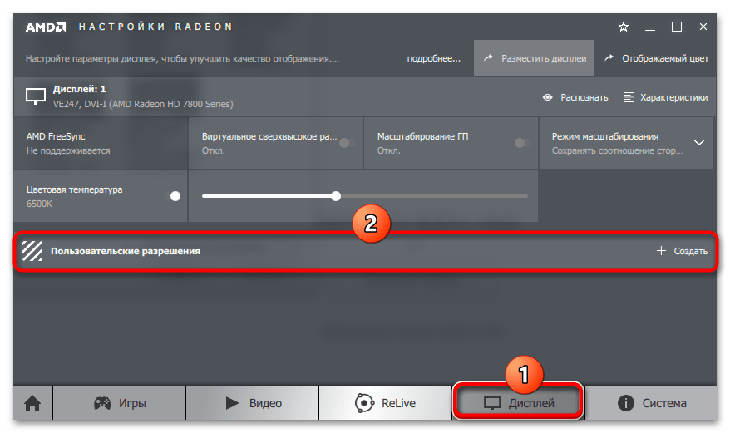Screen dimensions: 730x433
Task: Toggle the Цветовая температура switch
Action: click(175, 196)
